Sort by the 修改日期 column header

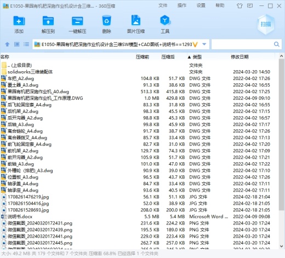point(240,57)
